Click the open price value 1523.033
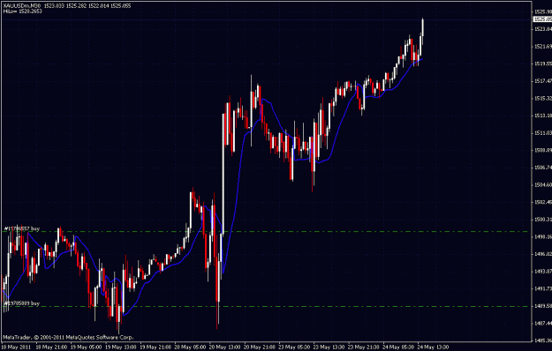The image size is (552, 351). 53,6
